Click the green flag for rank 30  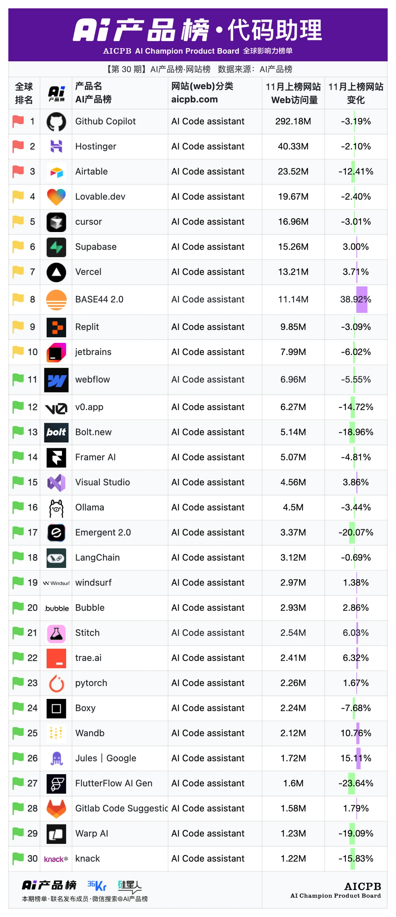18,858
